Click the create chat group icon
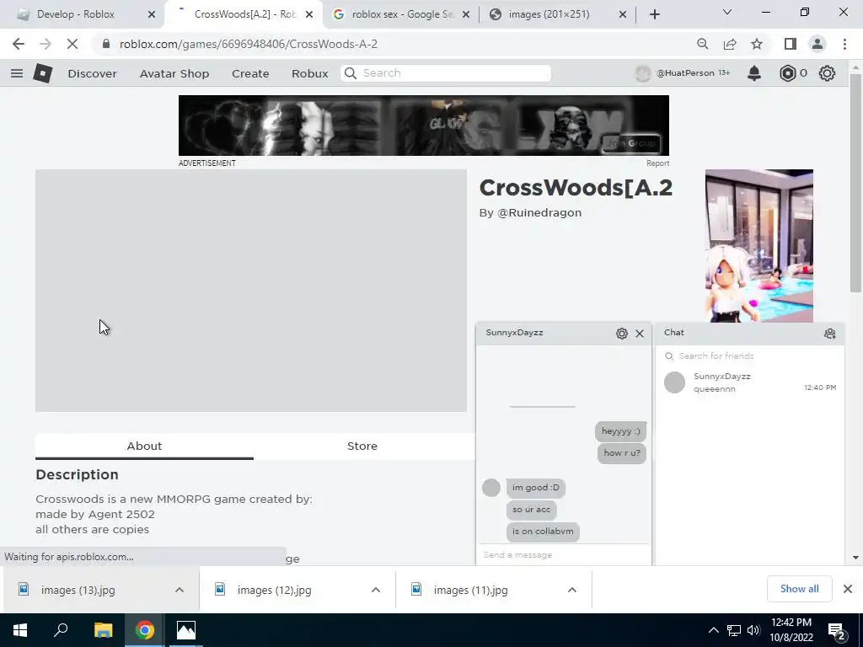 (x=830, y=334)
